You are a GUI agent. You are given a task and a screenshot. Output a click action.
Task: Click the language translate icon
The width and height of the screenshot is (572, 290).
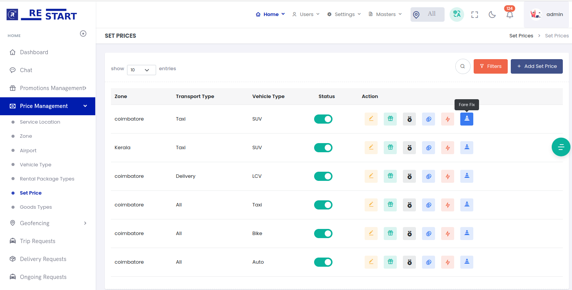point(456,14)
